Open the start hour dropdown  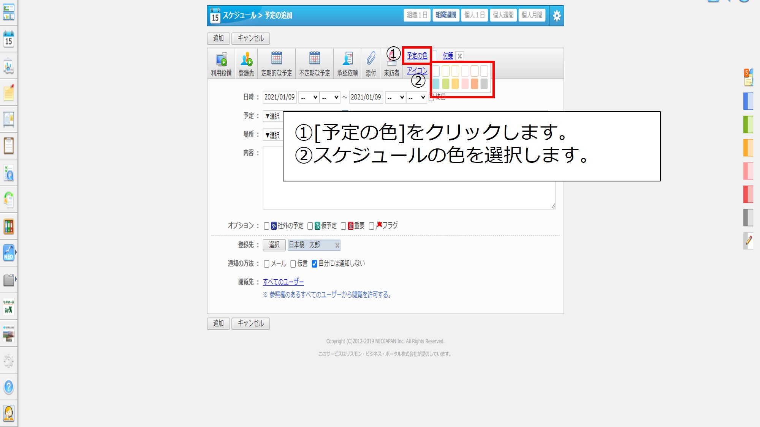[309, 97]
